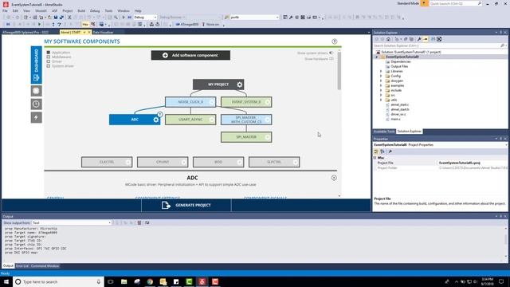Open the Project menu
Viewport: 510px width, 287px height.
click(67, 10)
